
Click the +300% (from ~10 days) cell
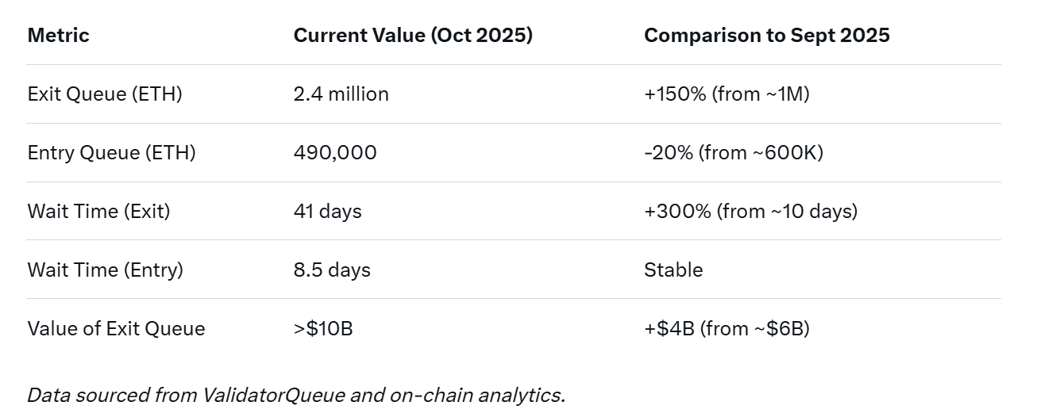coord(750,212)
